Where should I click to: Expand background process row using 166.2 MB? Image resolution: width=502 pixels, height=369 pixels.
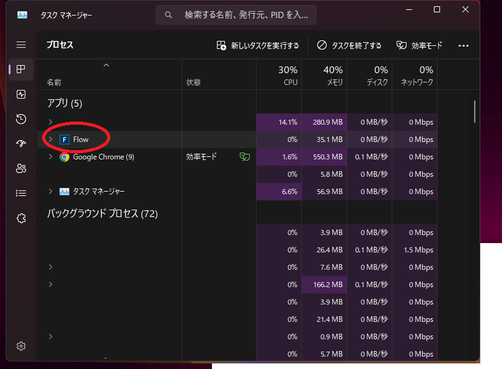click(x=50, y=285)
